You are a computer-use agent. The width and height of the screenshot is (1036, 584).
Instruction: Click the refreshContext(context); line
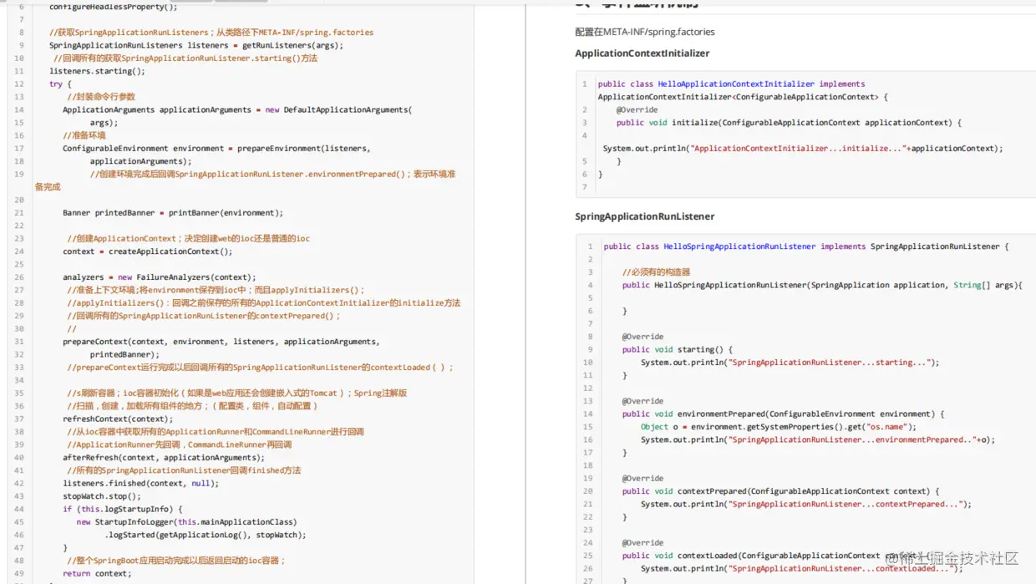click(118, 419)
